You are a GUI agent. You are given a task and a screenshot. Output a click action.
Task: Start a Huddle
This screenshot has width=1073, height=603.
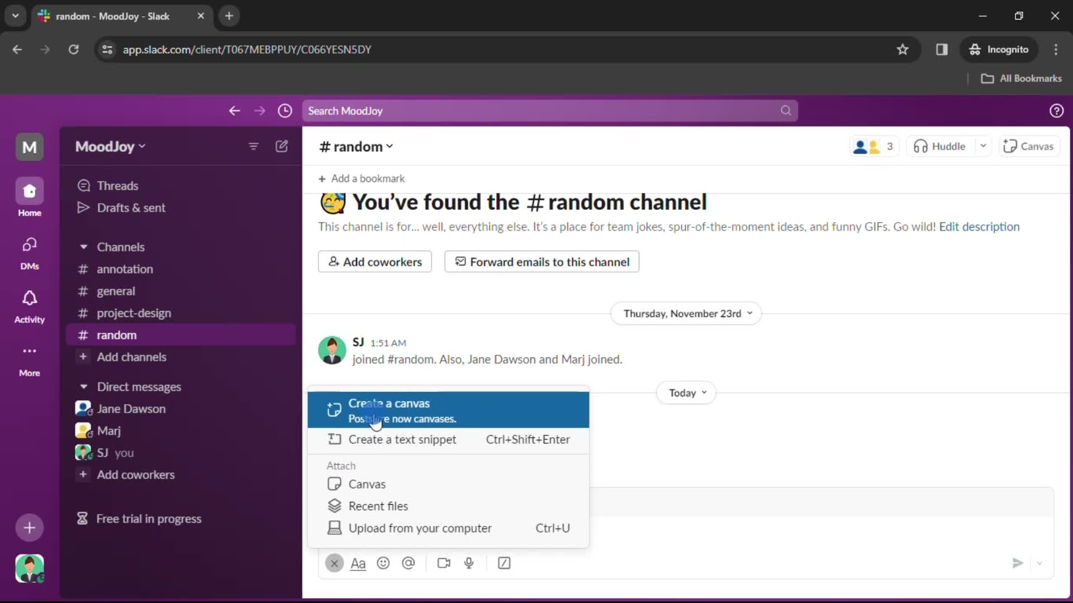[940, 146]
